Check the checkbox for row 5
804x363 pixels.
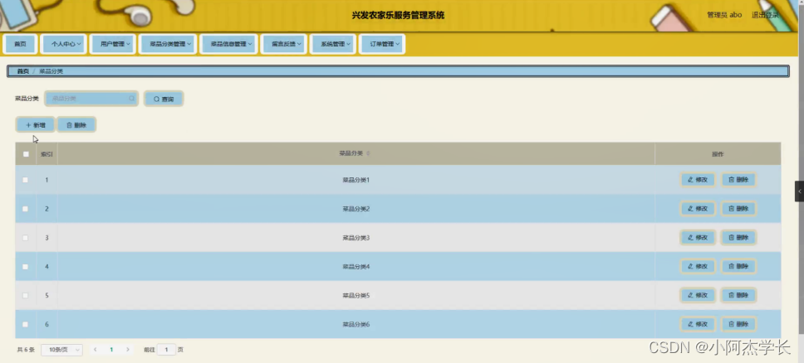click(25, 295)
